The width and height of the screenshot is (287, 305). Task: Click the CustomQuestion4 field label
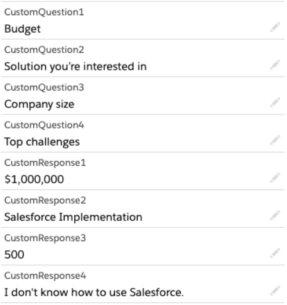44,125
